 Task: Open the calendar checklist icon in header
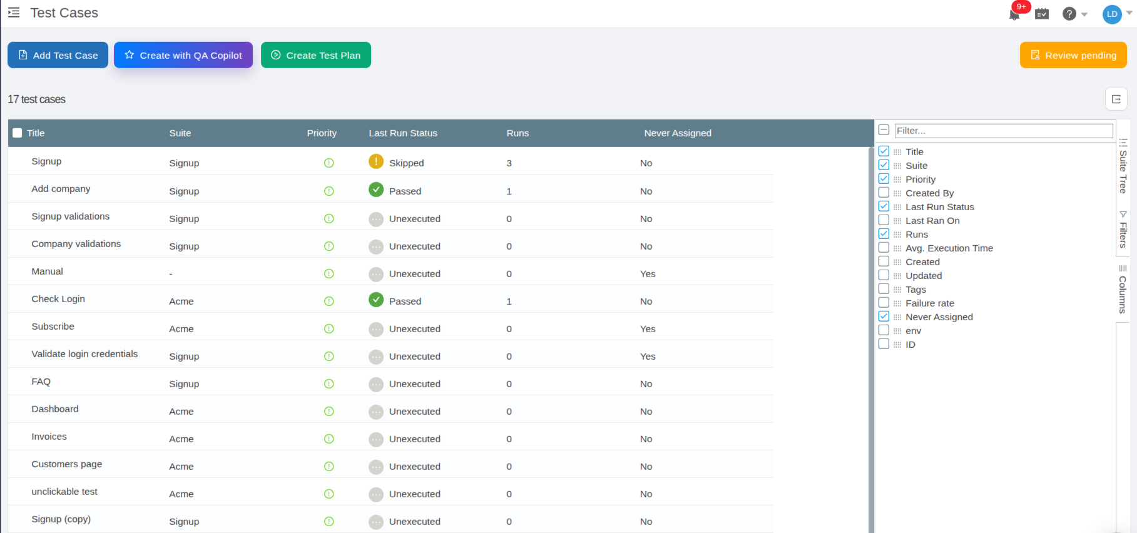[x=1042, y=14]
